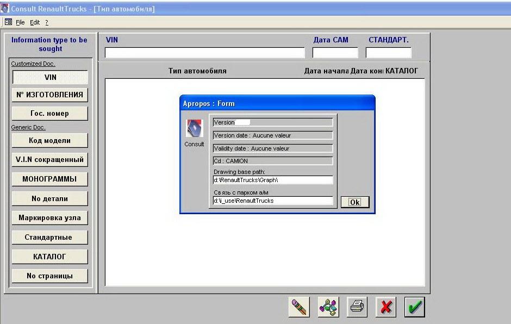
Task: Select the Гос. номер button
Action: click(50, 113)
